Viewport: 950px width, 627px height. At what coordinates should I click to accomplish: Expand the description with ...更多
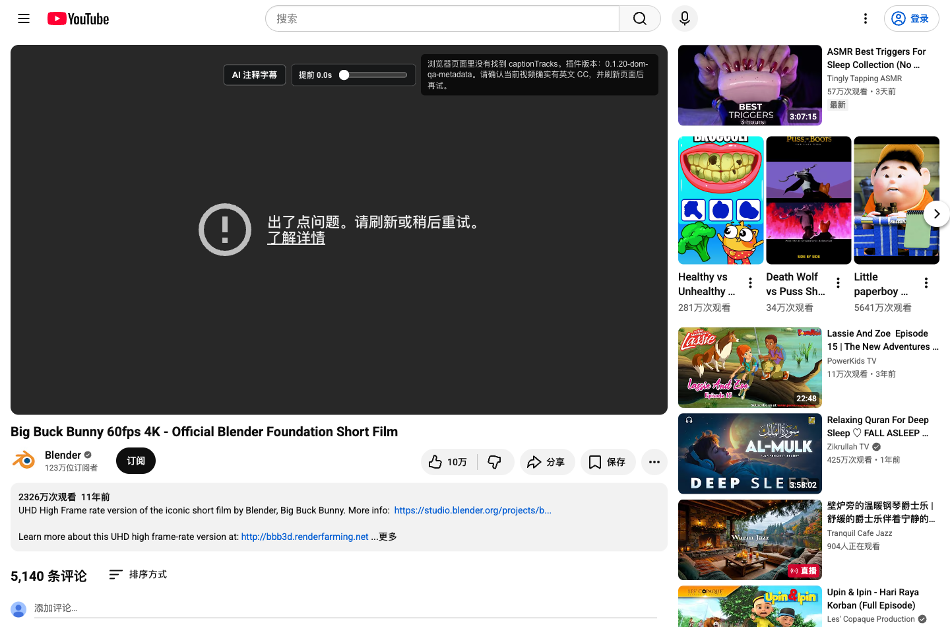[x=384, y=537]
